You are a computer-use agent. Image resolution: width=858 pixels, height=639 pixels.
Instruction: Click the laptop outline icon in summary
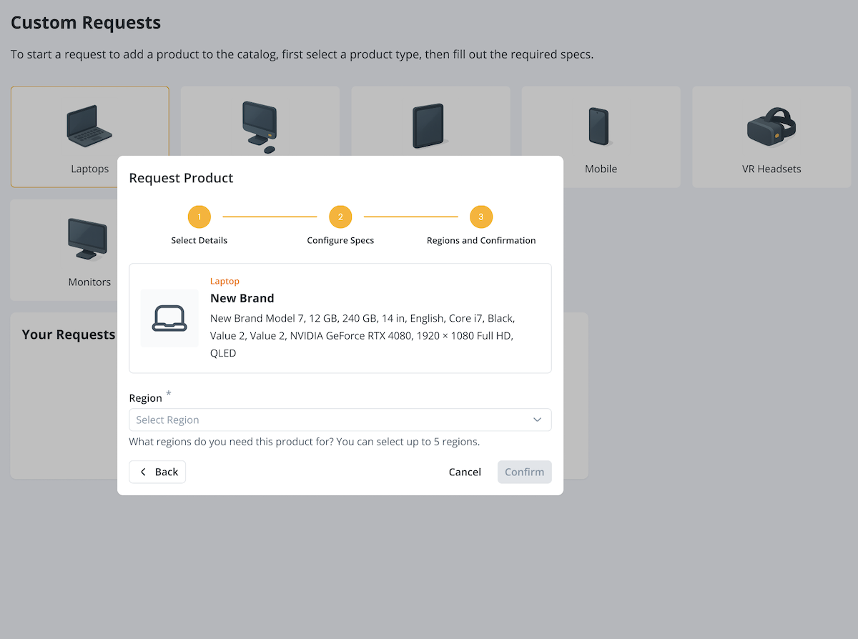tap(169, 319)
